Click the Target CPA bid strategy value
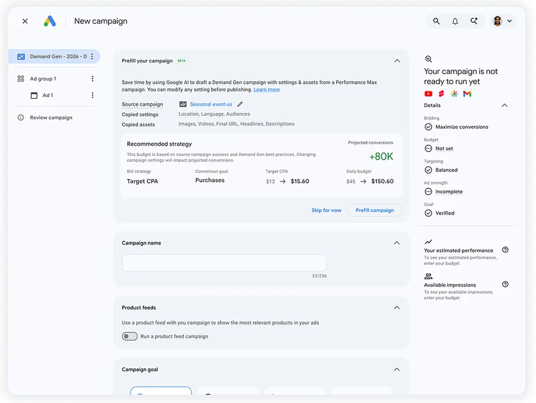The image size is (536, 403). point(143,181)
